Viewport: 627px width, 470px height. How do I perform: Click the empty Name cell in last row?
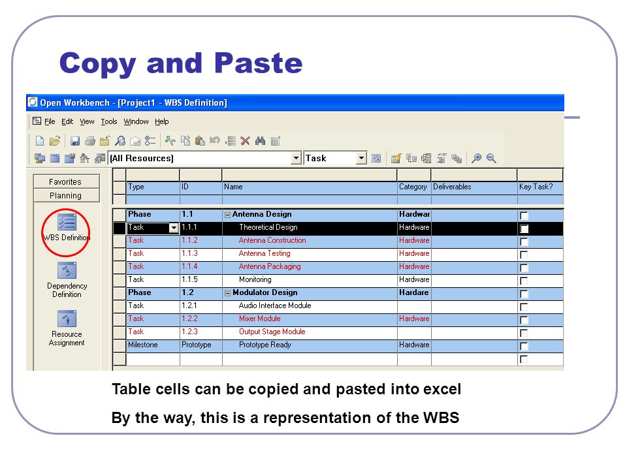310,359
